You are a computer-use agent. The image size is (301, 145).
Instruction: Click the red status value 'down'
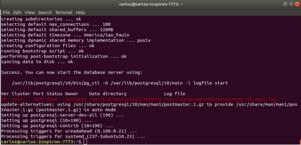[x=52, y=99]
